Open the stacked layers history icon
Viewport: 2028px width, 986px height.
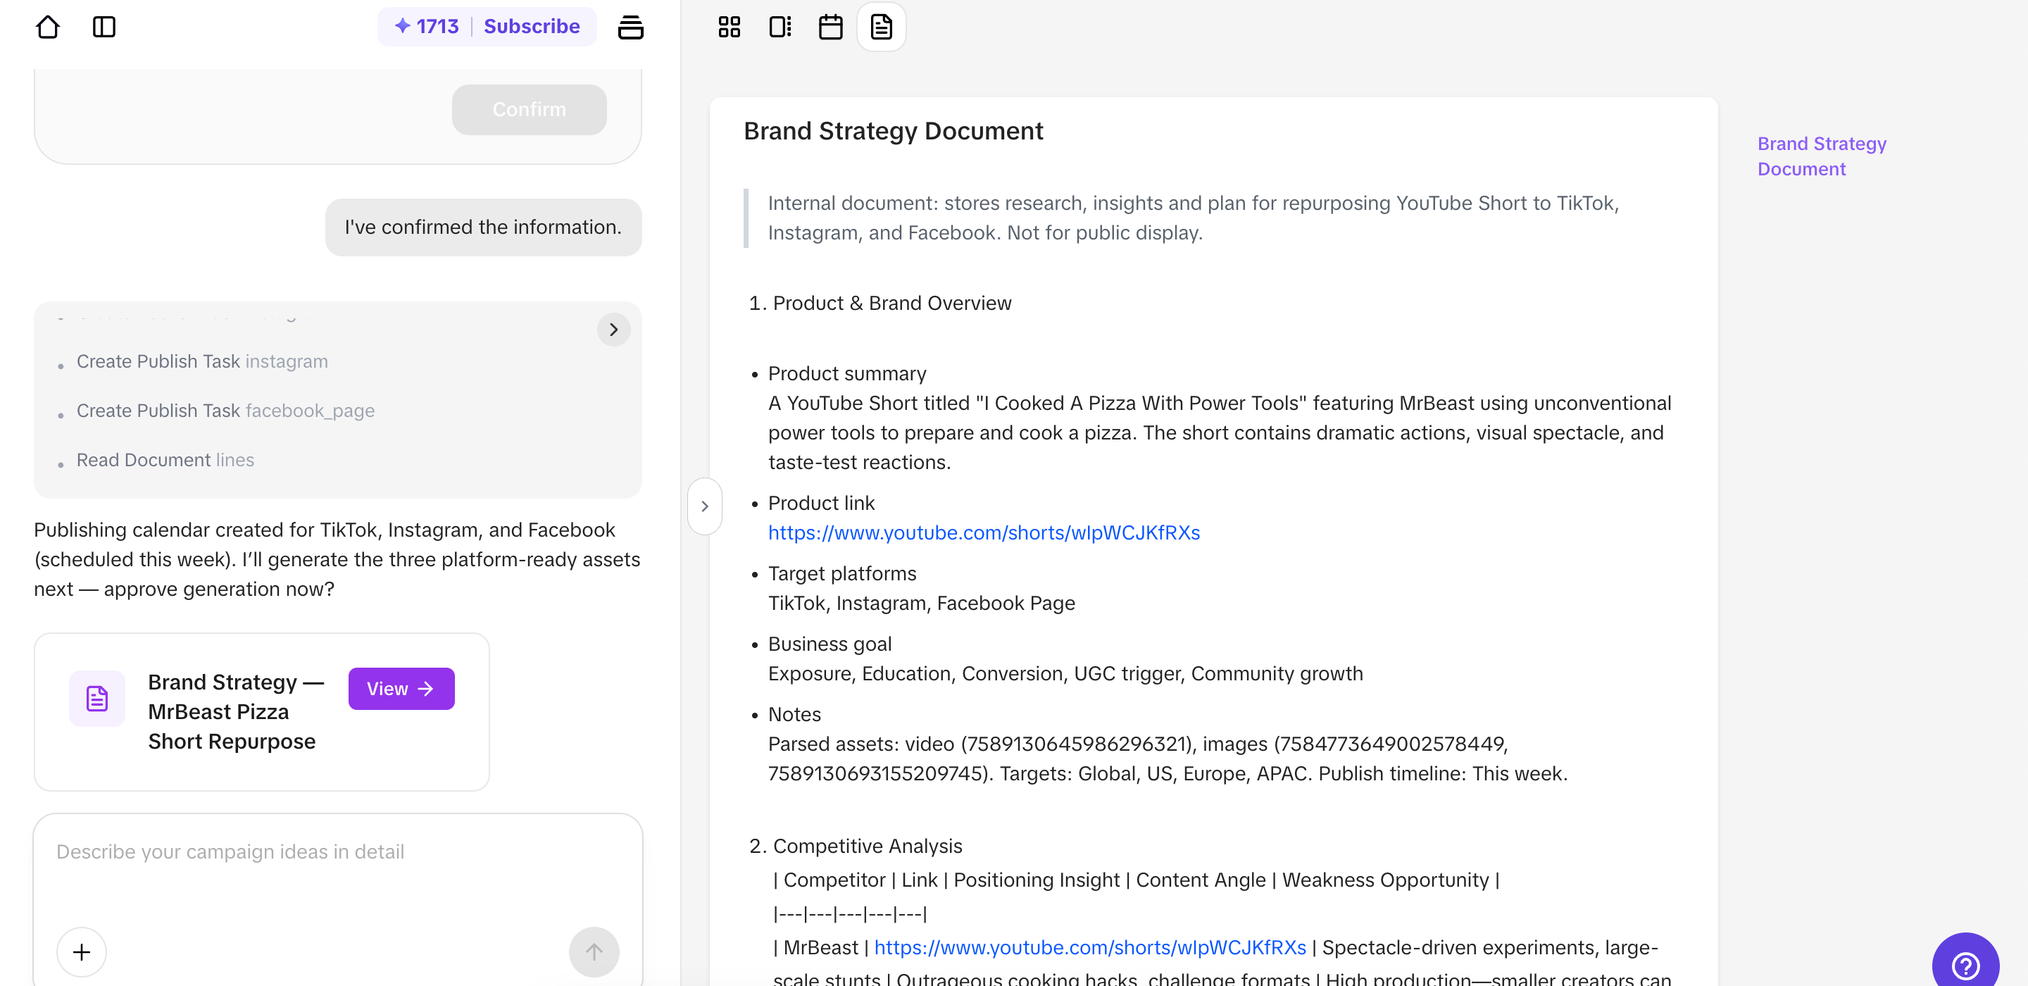630,27
